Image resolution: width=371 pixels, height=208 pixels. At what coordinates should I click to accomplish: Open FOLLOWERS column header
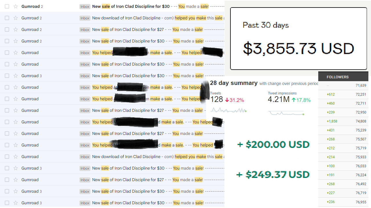point(338,77)
